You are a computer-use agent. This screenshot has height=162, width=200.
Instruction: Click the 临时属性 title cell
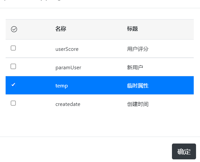(138, 86)
